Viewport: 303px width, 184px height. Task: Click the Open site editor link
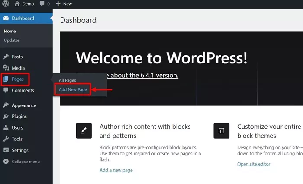254,164
